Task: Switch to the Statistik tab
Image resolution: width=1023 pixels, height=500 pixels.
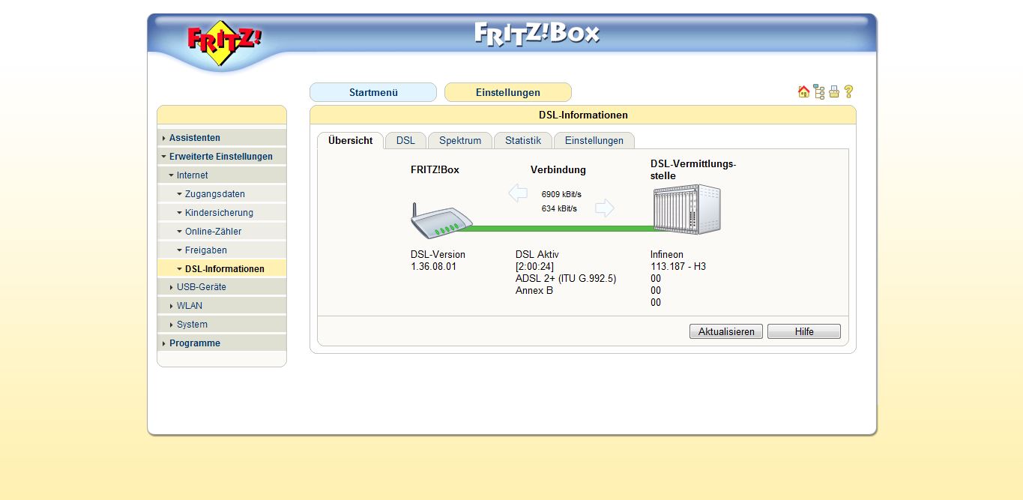Action: coord(523,140)
